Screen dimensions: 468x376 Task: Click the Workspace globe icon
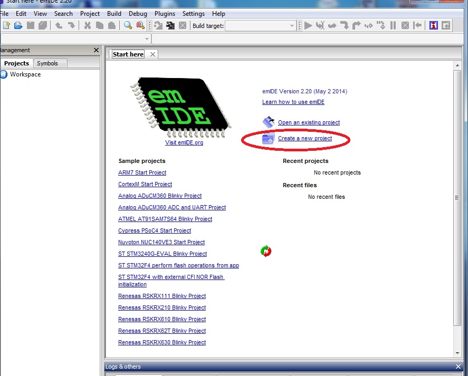(x=4, y=74)
